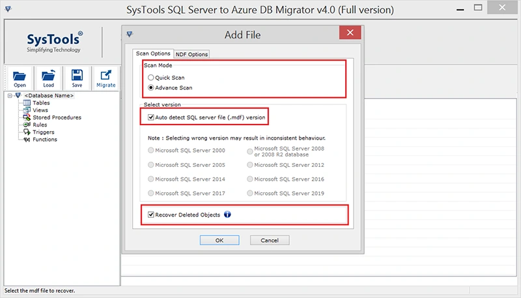The height and width of the screenshot is (298, 521).
Task: Choose Microsoft SQL Server 2017 option
Action: [151, 193]
